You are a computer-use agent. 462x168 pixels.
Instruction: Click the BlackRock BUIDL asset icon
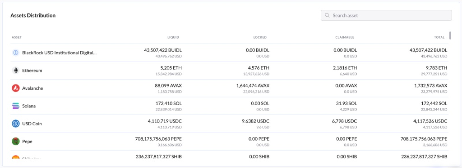click(x=16, y=53)
